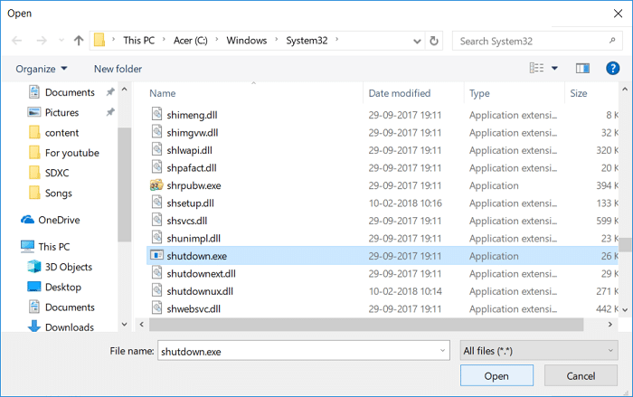The height and width of the screenshot is (397, 633).
Task: Select the shutdownux.dll file
Action: (x=200, y=291)
